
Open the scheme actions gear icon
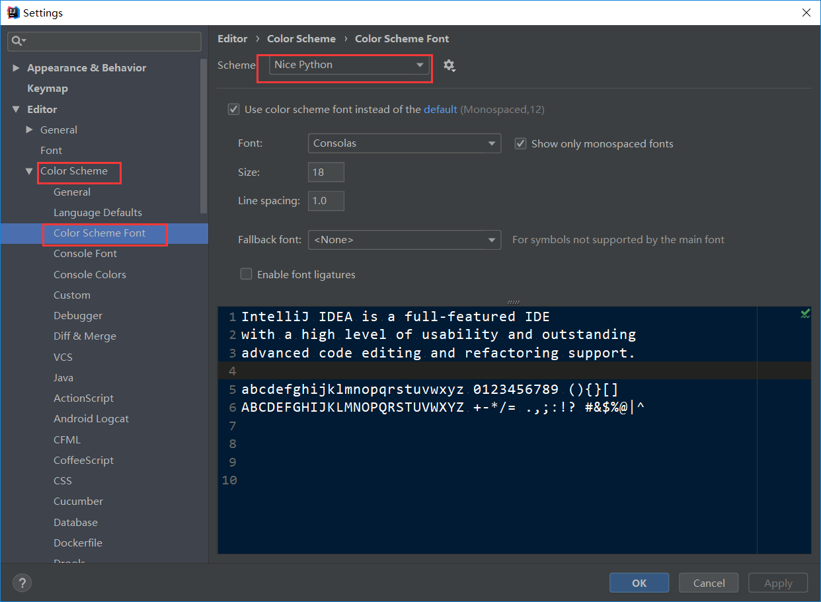[450, 65]
